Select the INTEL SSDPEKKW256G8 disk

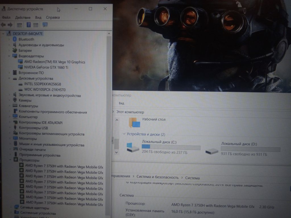43,84
